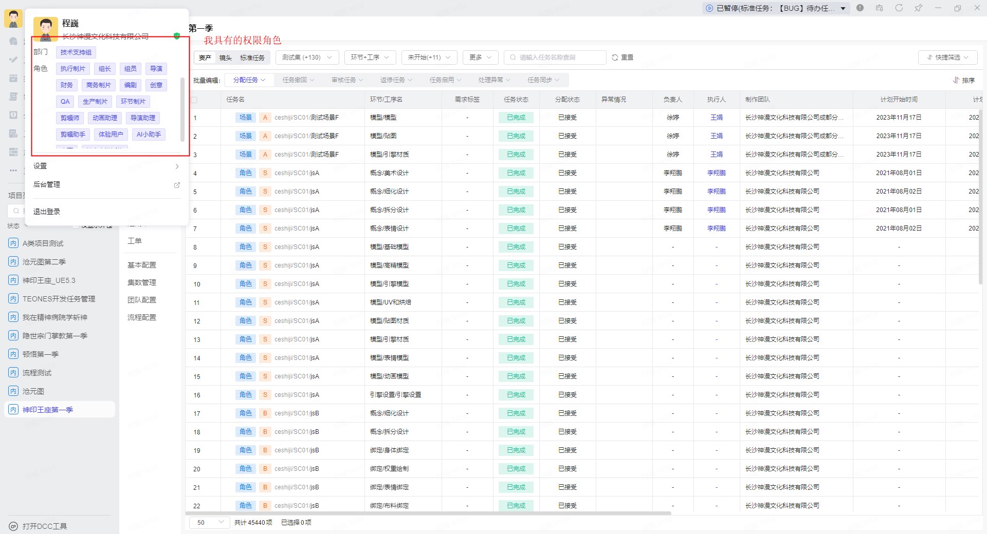This screenshot has height=534, width=987.
Task: Open the 测试集 (+130) filter dropdown
Action: pos(307,58)
